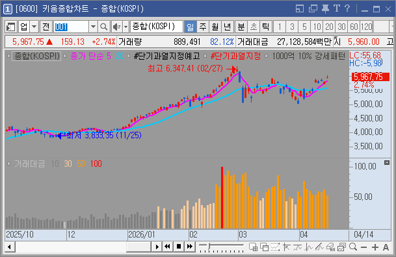396x257 pixels.
Task: Select the 10 interval button
Action: coord(317,27)
